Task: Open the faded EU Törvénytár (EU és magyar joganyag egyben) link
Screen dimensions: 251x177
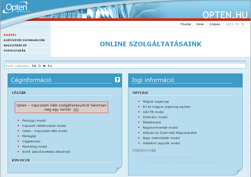Action: 181,162
